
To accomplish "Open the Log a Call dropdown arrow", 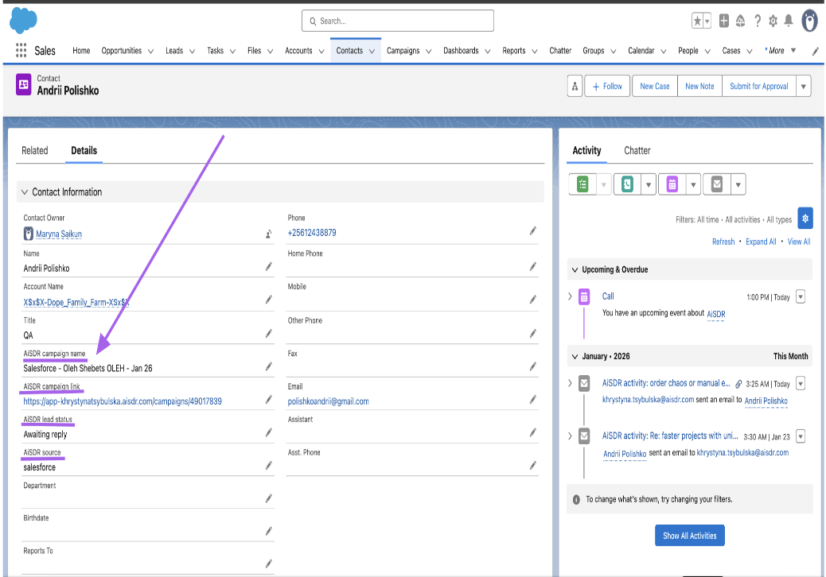I will pos(649,184).
